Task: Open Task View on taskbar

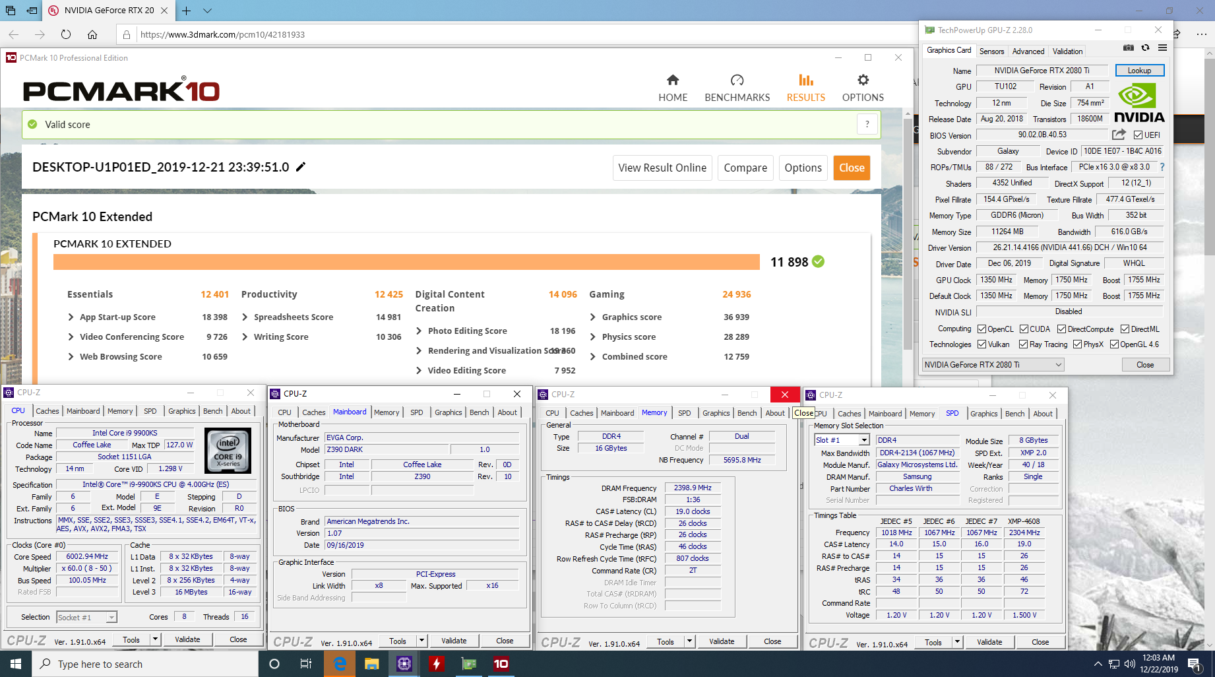Action: click(x=306, y=664)
